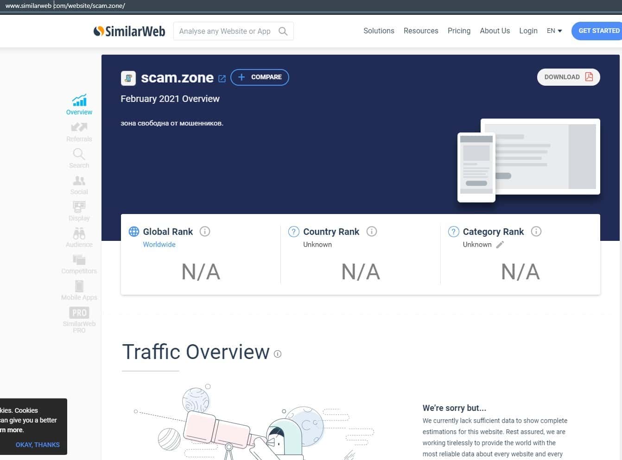Select the Competitors sidebar icon
Screen dimensions: 622x460
click(x=79, y=260)
